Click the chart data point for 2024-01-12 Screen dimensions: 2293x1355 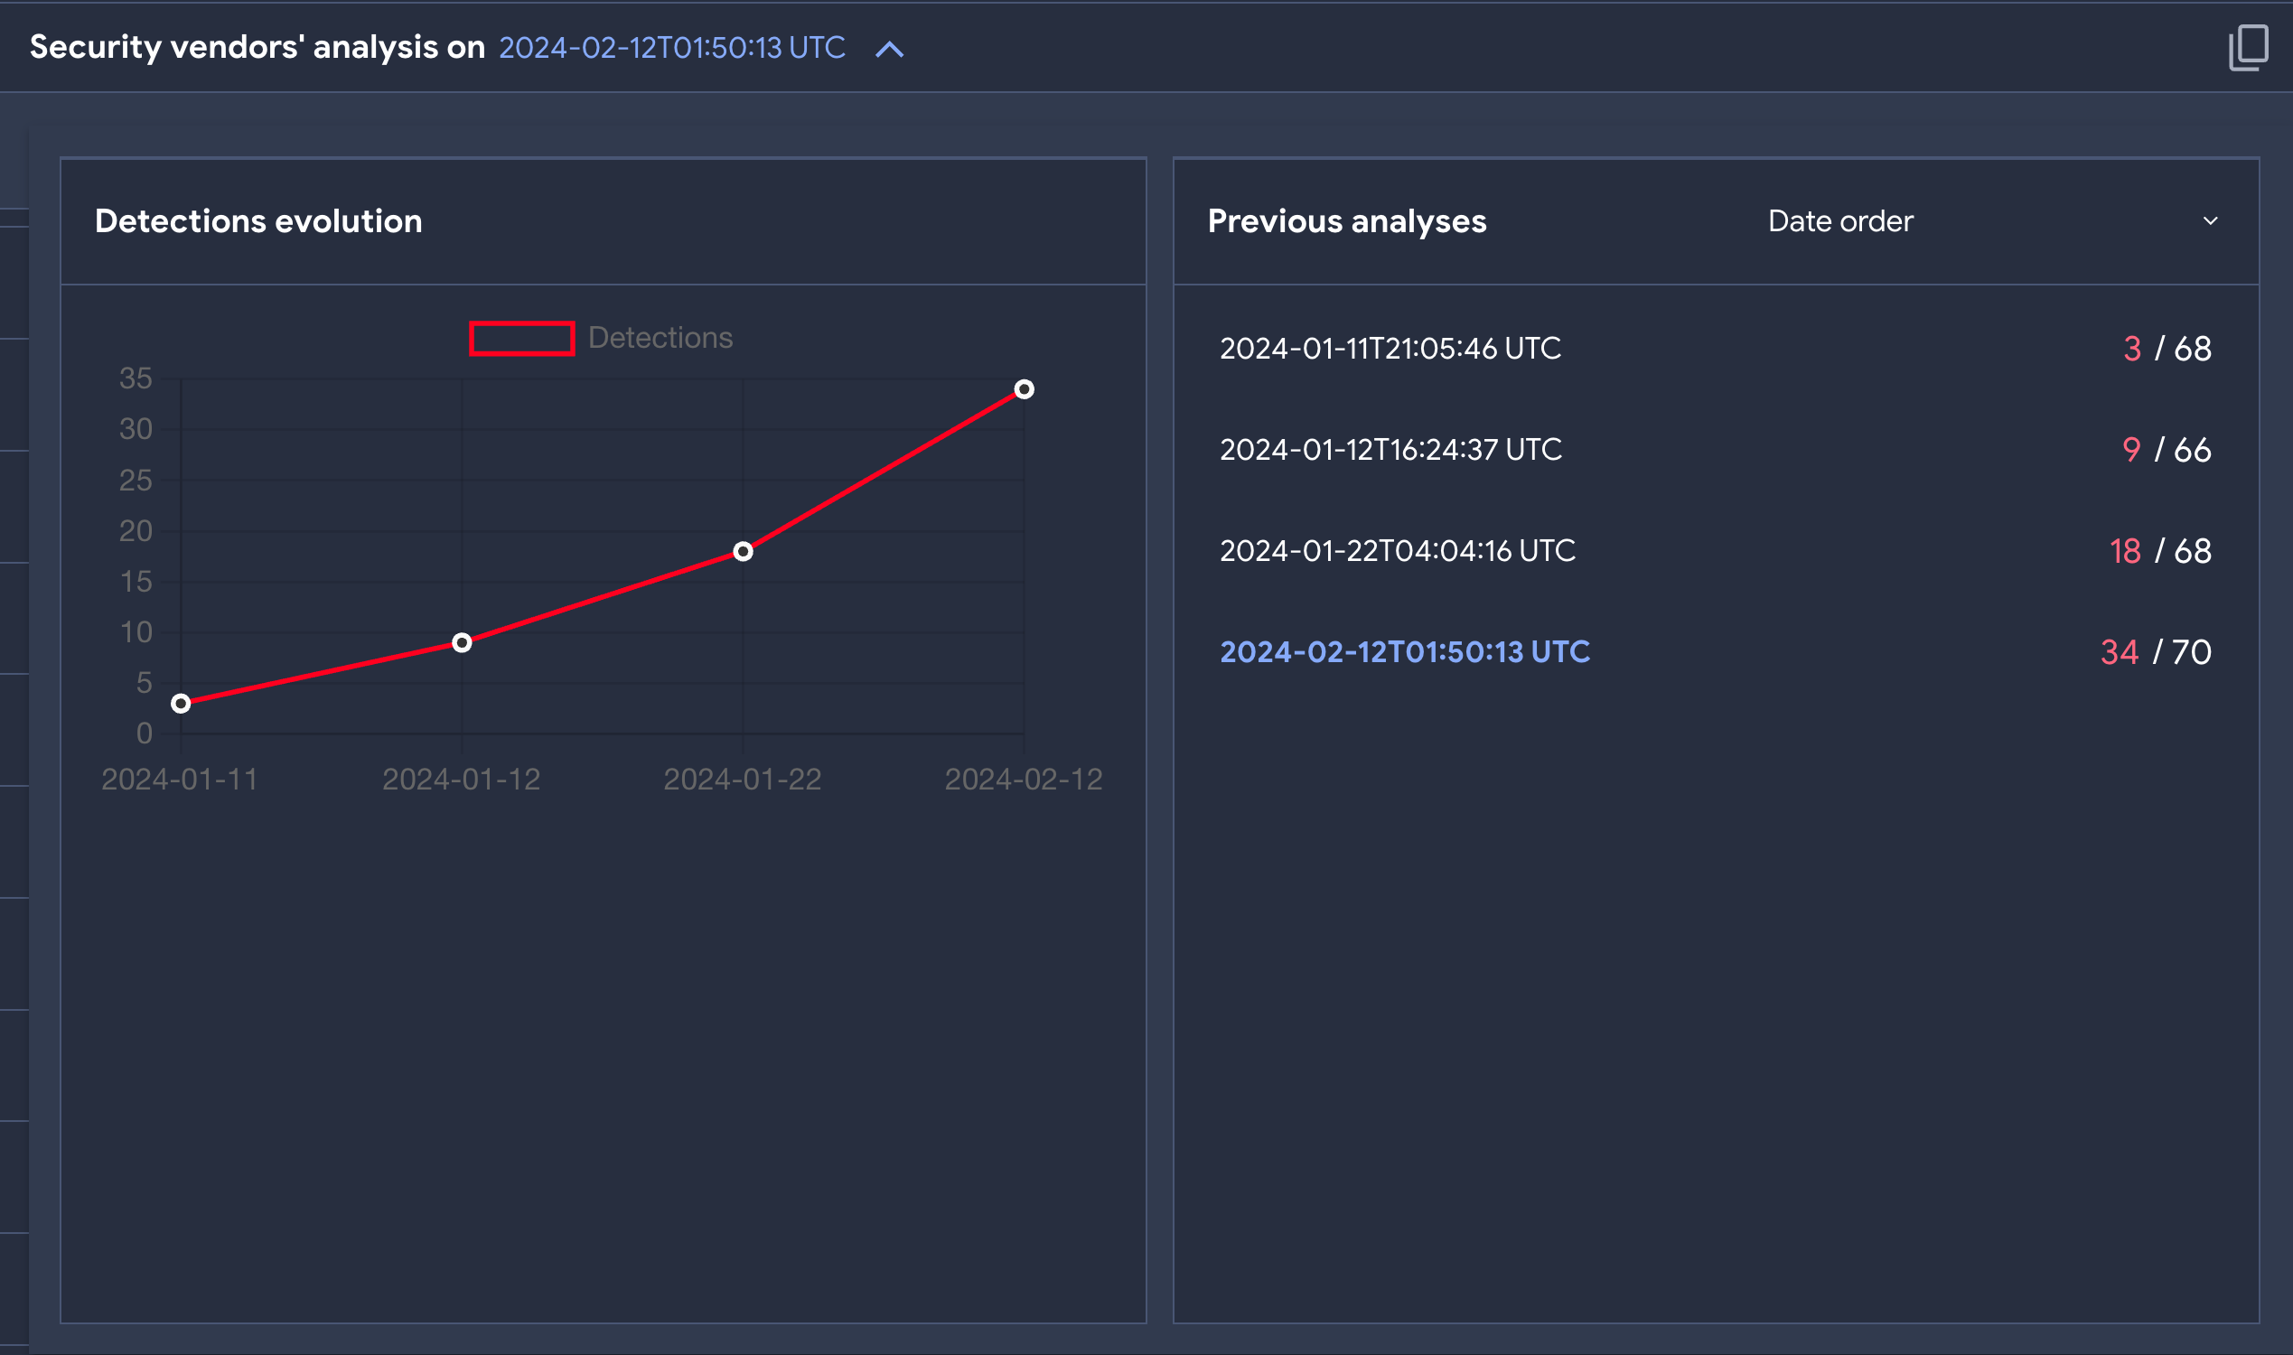pos(462,643)
